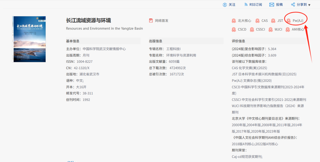
Task: Click the envelope icon for 投稿
Action: pyautogui.click(x=272, y=5)
